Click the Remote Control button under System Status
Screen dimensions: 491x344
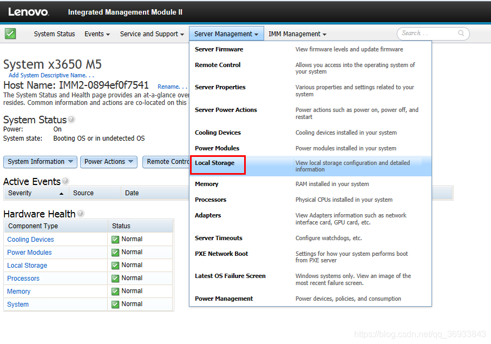click(166, 162)
